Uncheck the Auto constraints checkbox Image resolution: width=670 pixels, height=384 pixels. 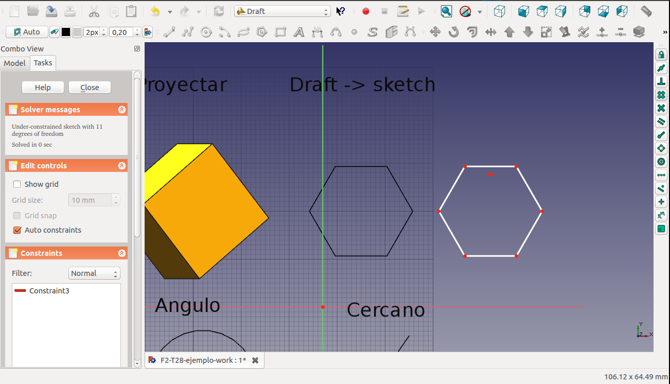[x=17, y=230]
